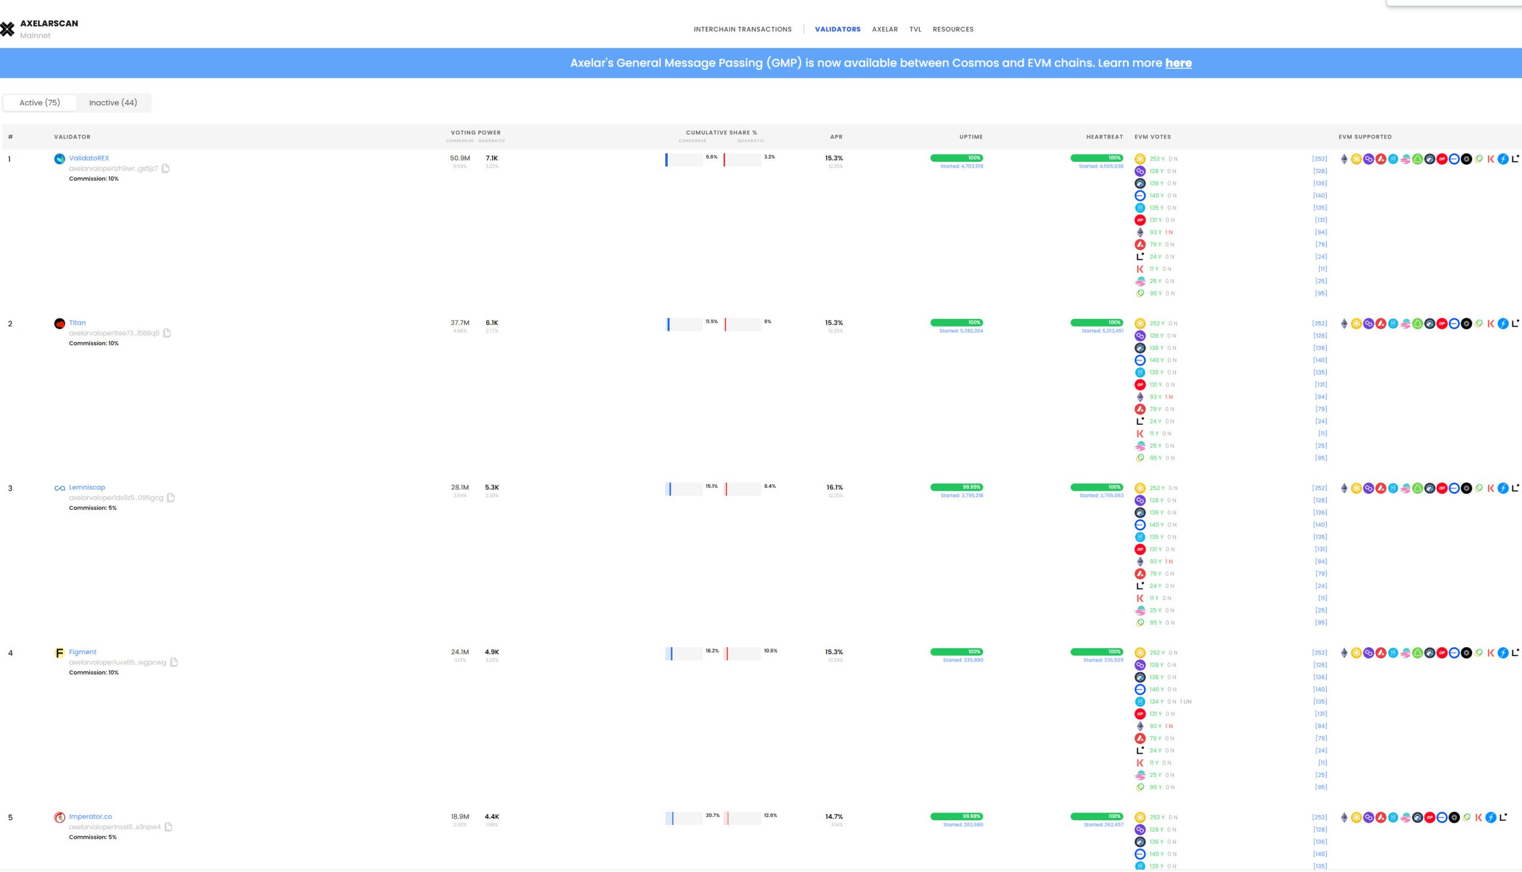Copy Figment's operator address icon
Viewport: 1522px width, 872px height.
tap(174, 663)
